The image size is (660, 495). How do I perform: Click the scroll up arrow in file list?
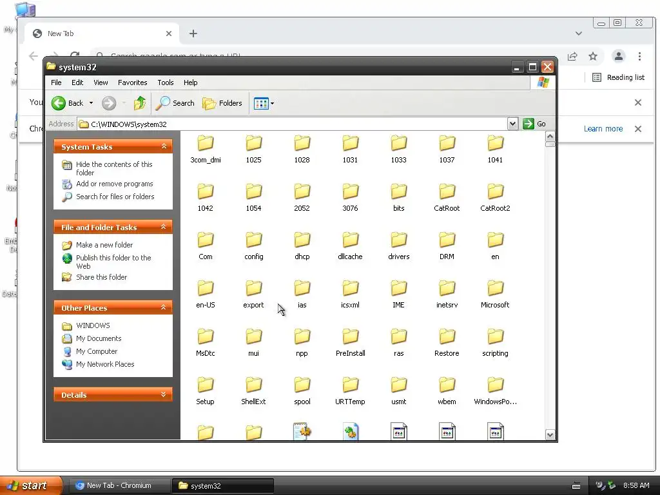550,137
